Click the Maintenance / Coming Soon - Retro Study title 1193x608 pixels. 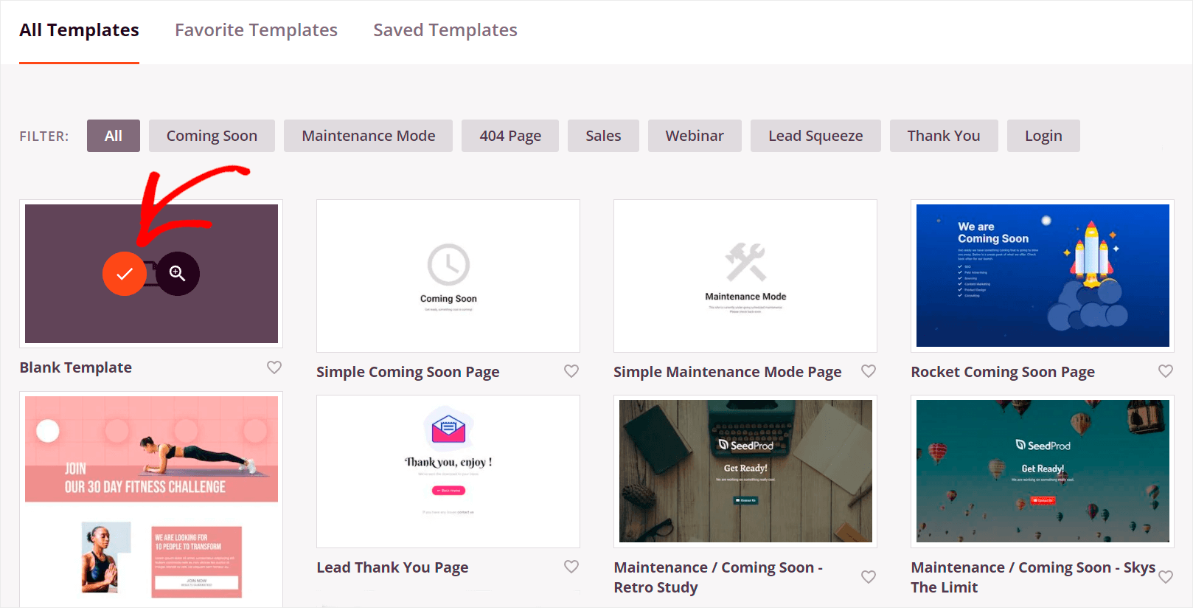(x=718, y=577)
